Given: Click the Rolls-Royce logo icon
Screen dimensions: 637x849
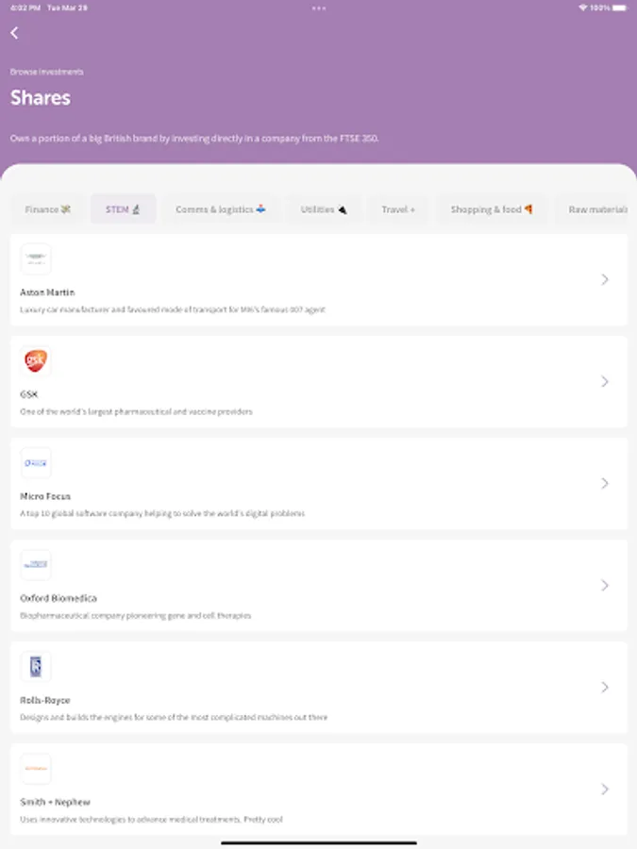Looking at the screenshot, I should (x=36, y=667).
